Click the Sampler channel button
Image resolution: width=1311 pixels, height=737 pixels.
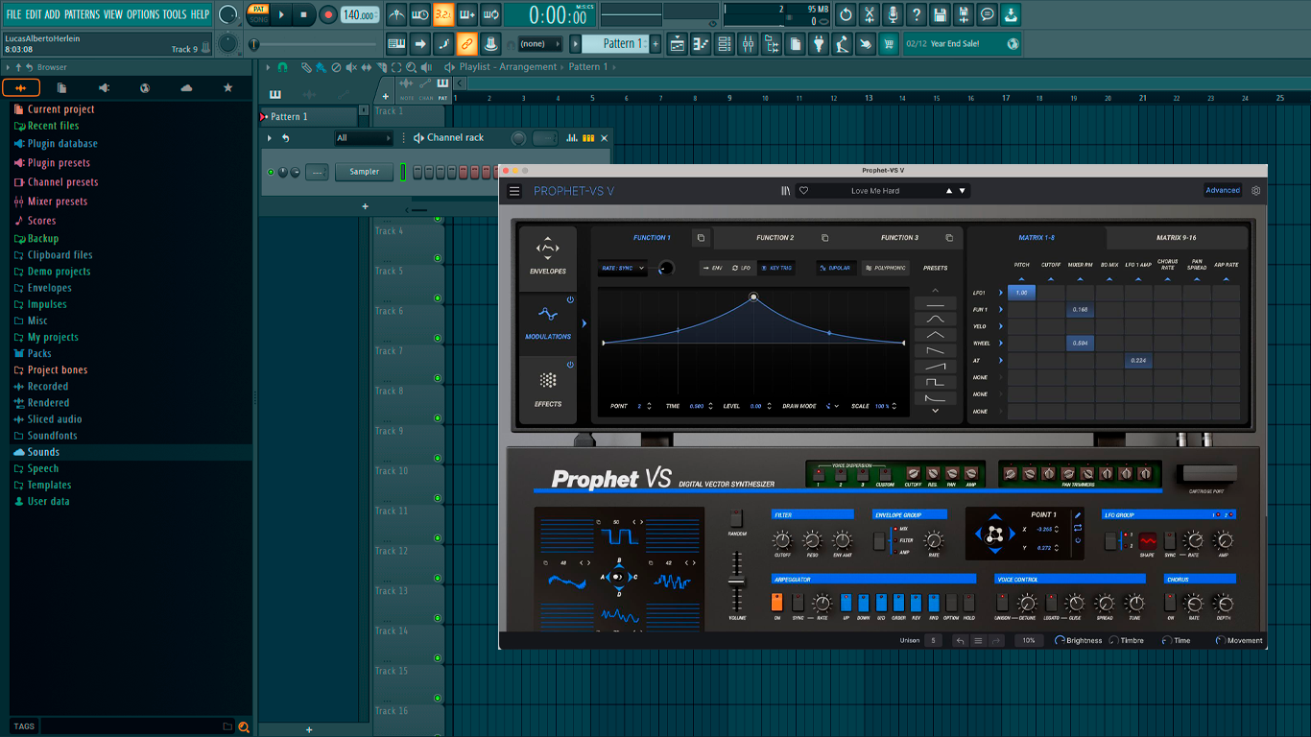(x=364, y=172)
